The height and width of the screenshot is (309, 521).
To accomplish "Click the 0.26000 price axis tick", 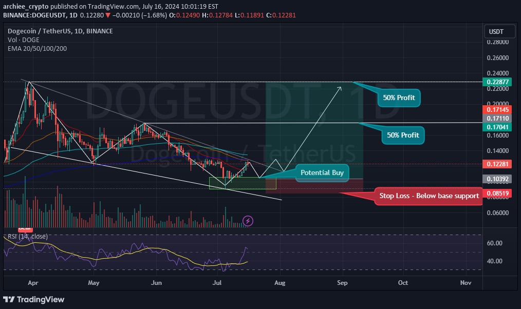I will pyautogui.click(x=497, y=58).
